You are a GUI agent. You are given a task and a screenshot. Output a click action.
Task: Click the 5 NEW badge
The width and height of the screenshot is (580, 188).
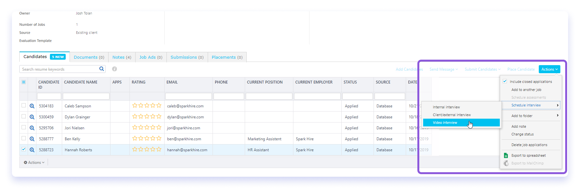pos(58,57)
